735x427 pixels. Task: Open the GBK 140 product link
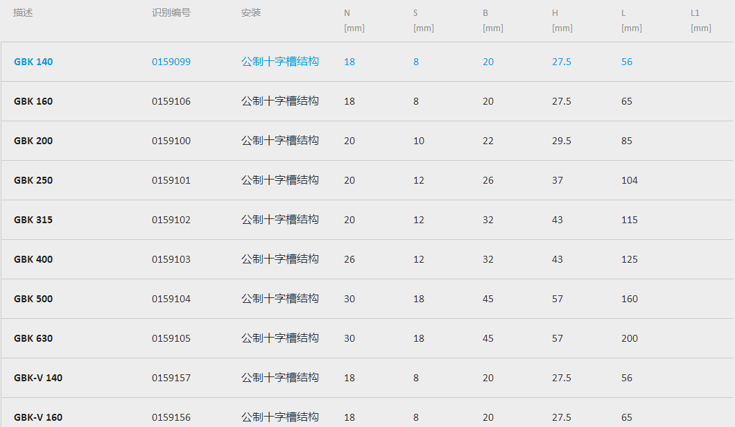(33, 62)
